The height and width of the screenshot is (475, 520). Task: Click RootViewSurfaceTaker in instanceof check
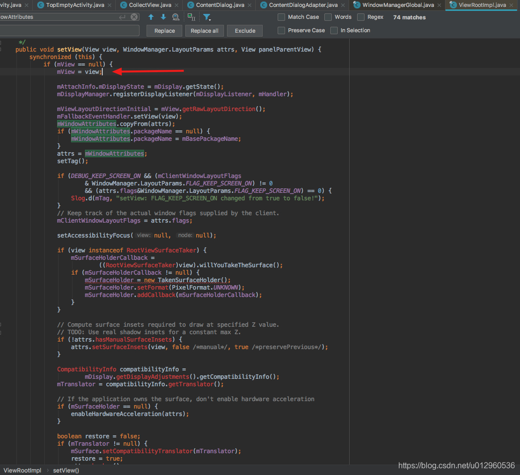[161, 250]
